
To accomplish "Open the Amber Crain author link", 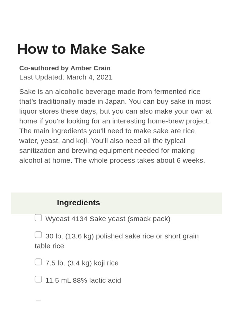I will point(90,68).
